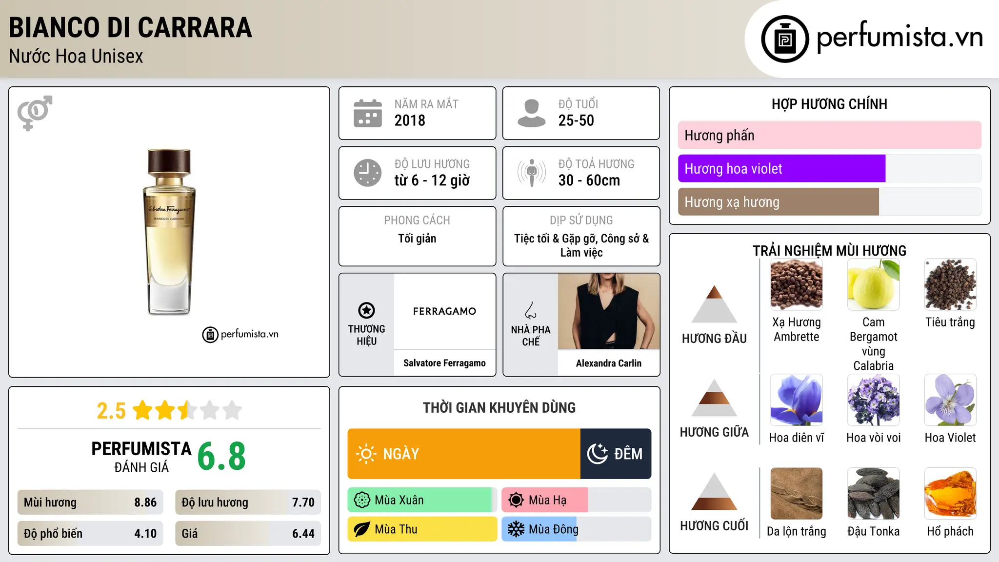Click the moon icon in the Đêm bar
The image size is (999, 562).
click(x=598, y=454)
